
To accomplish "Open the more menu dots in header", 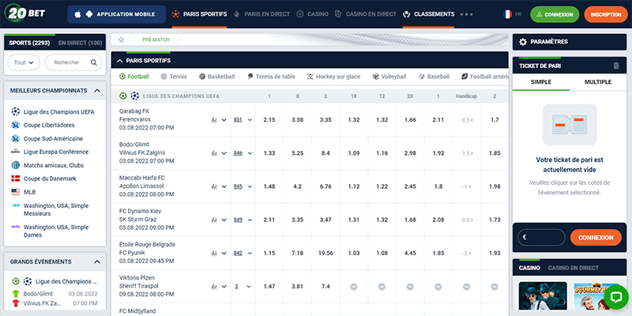I will pyautogui.click(x=466, y=14).
